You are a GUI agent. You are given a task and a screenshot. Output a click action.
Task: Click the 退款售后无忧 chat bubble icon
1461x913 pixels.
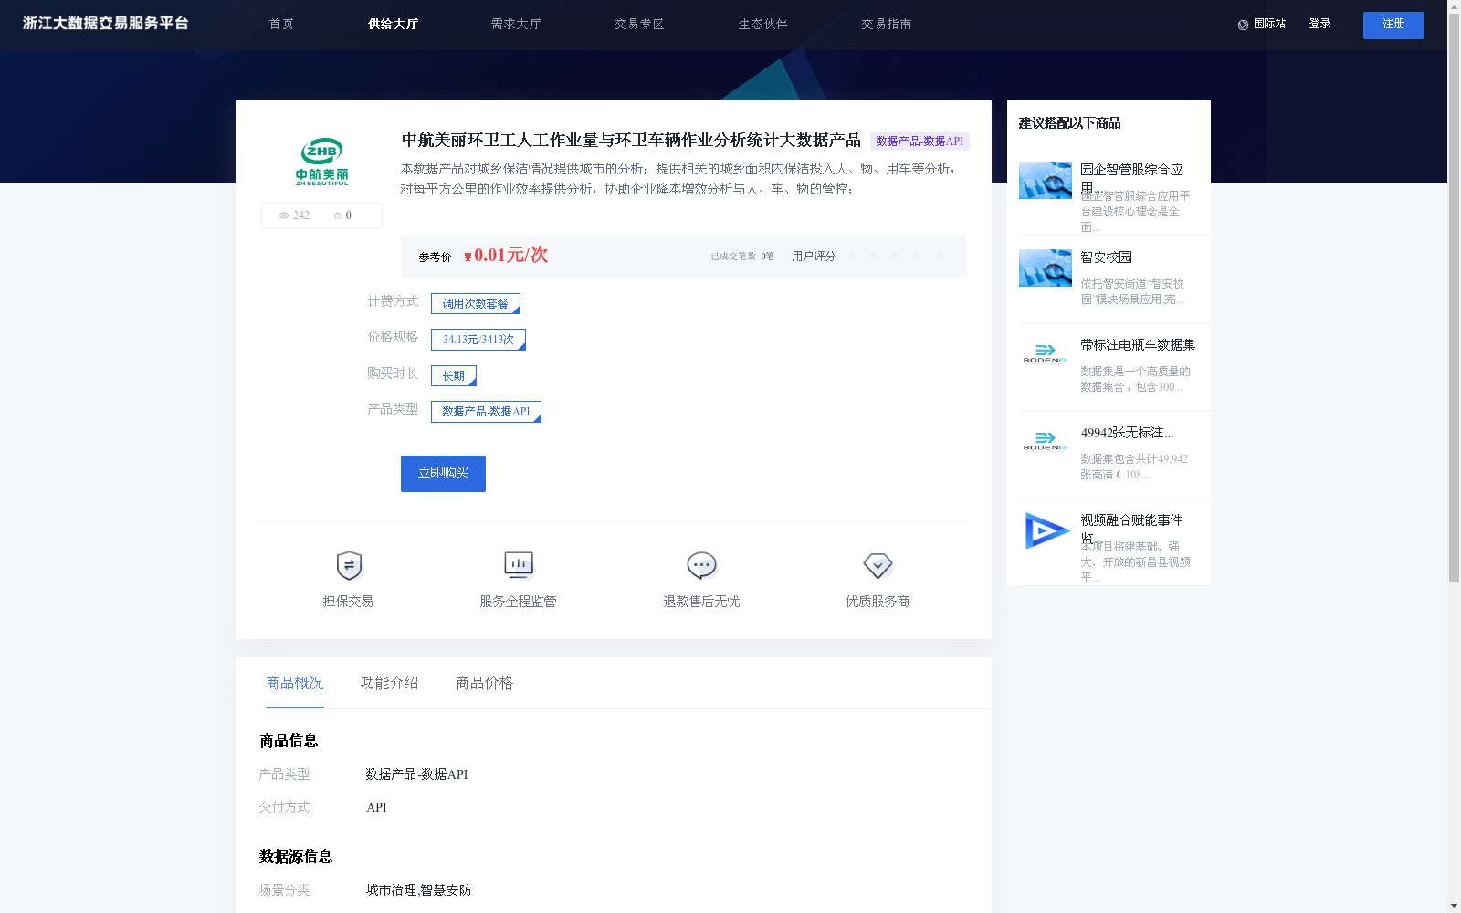tap(701, 566)
